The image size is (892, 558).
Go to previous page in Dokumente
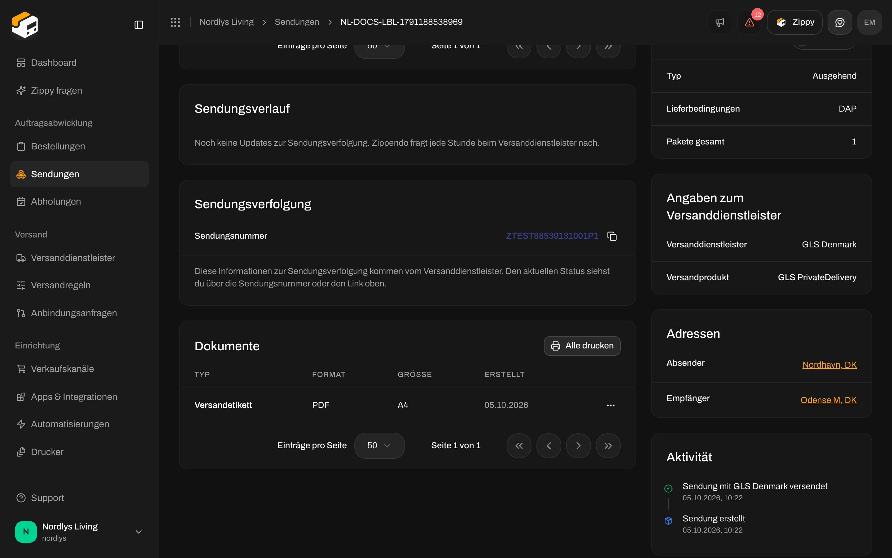click(549, 446)
